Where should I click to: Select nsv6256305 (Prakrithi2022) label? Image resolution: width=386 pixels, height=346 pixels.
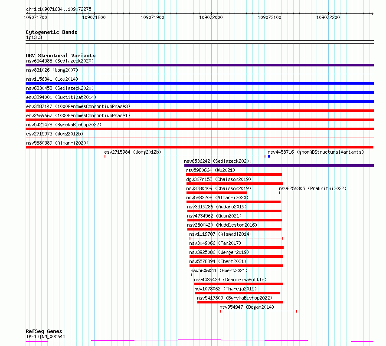tap(313, 188)
